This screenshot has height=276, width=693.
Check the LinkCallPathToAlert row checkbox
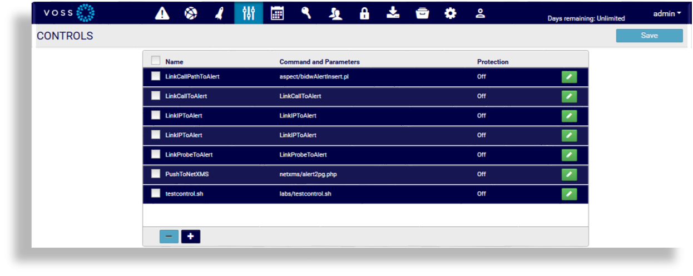pyautogui.click(x=156, y=76)
